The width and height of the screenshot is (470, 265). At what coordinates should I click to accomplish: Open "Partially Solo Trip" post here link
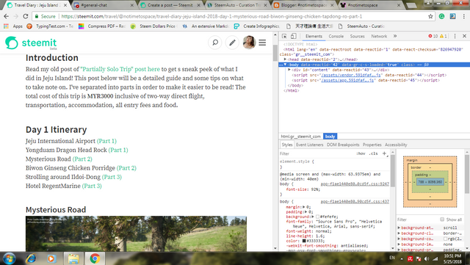click(120, 69)
